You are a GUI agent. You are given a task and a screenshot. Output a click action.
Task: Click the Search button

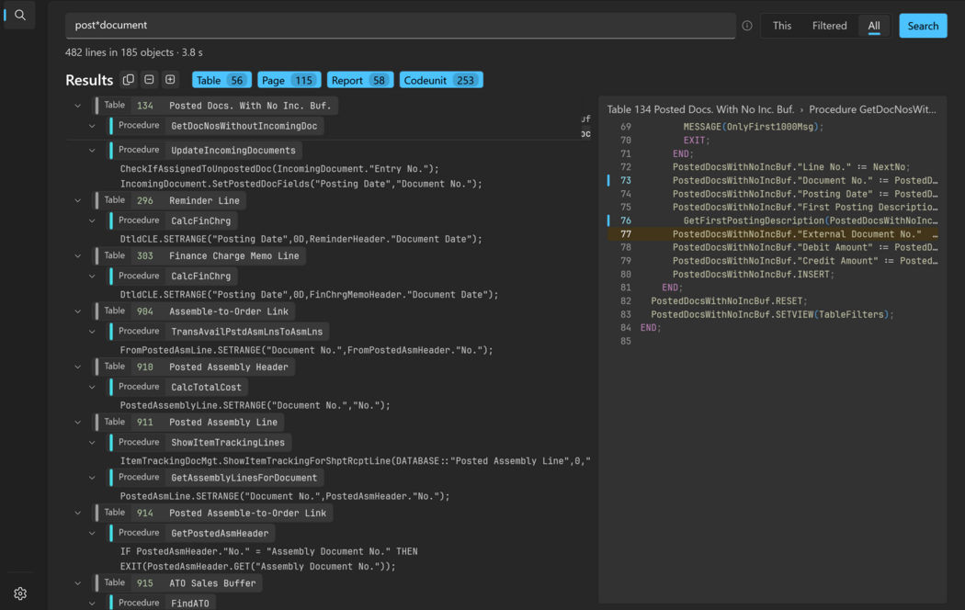click(x=923, y=26)
